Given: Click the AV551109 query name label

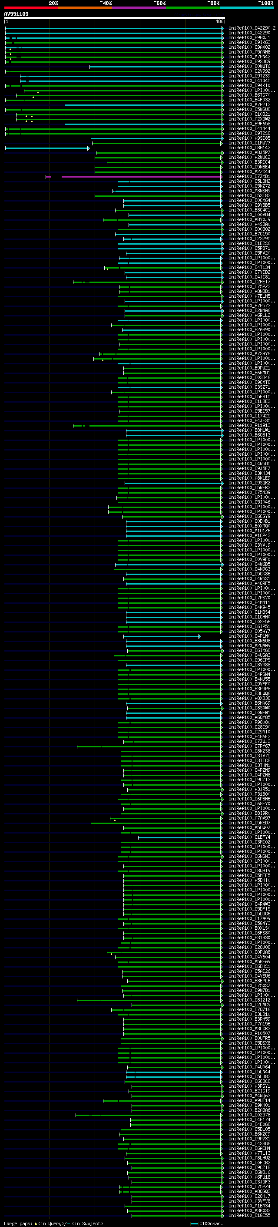Looking at the screenshot, I should pos(16,14).
